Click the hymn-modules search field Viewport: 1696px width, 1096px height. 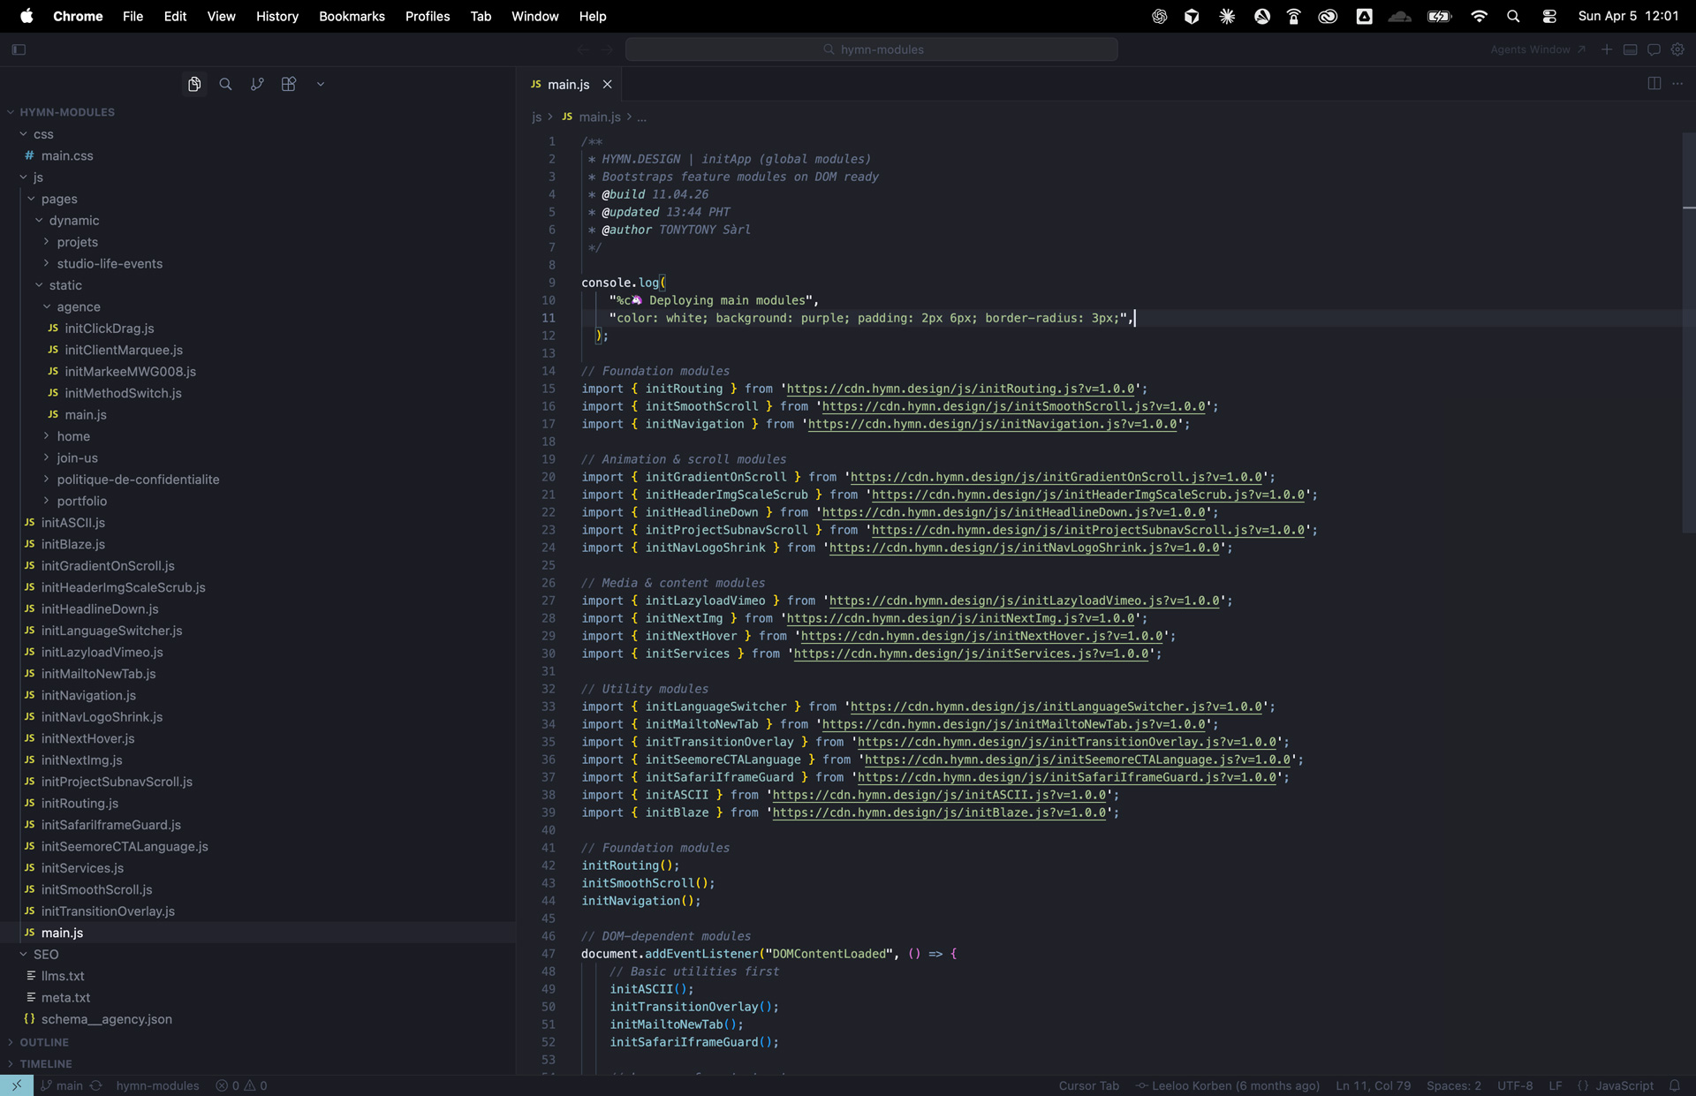[x=871, y=49]
